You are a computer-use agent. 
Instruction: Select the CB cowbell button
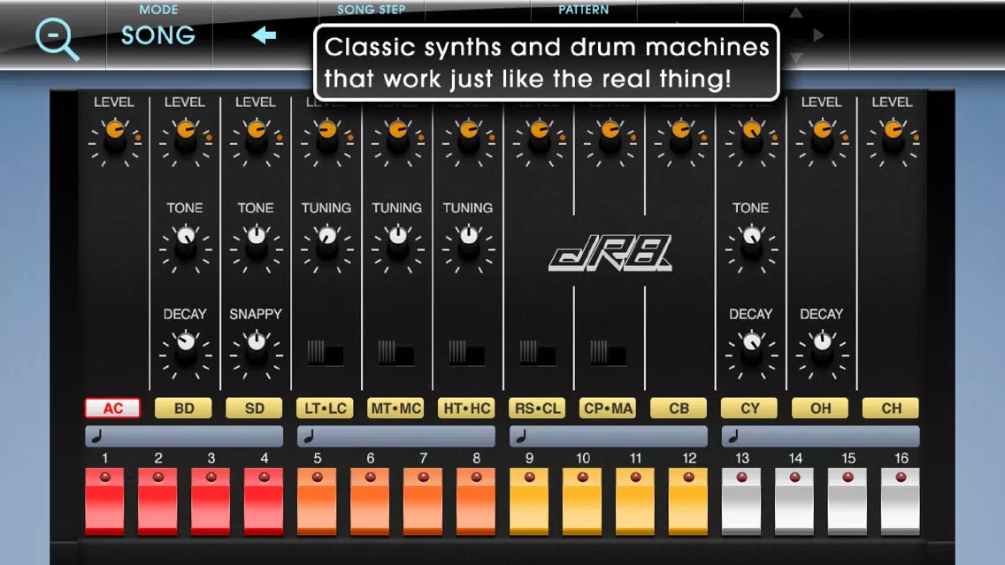pos(679,408)
